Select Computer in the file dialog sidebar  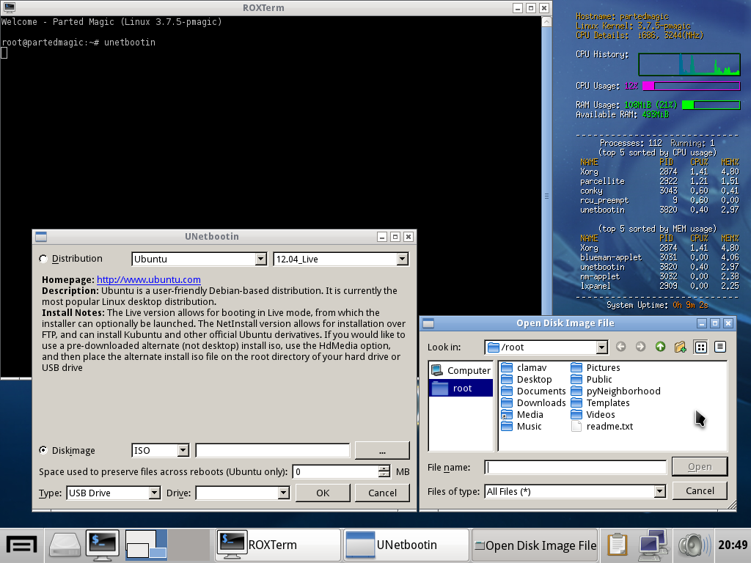click(461, 370)
